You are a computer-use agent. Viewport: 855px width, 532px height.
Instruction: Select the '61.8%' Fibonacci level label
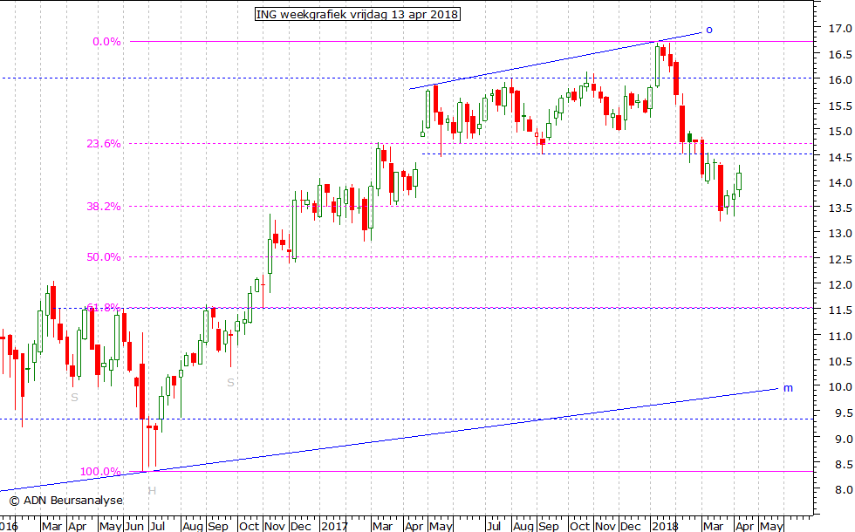[x=104, y=307]
